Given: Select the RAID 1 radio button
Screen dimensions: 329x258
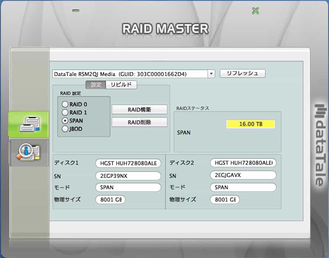Looking at the screenshot, I should tap(65, 112).
